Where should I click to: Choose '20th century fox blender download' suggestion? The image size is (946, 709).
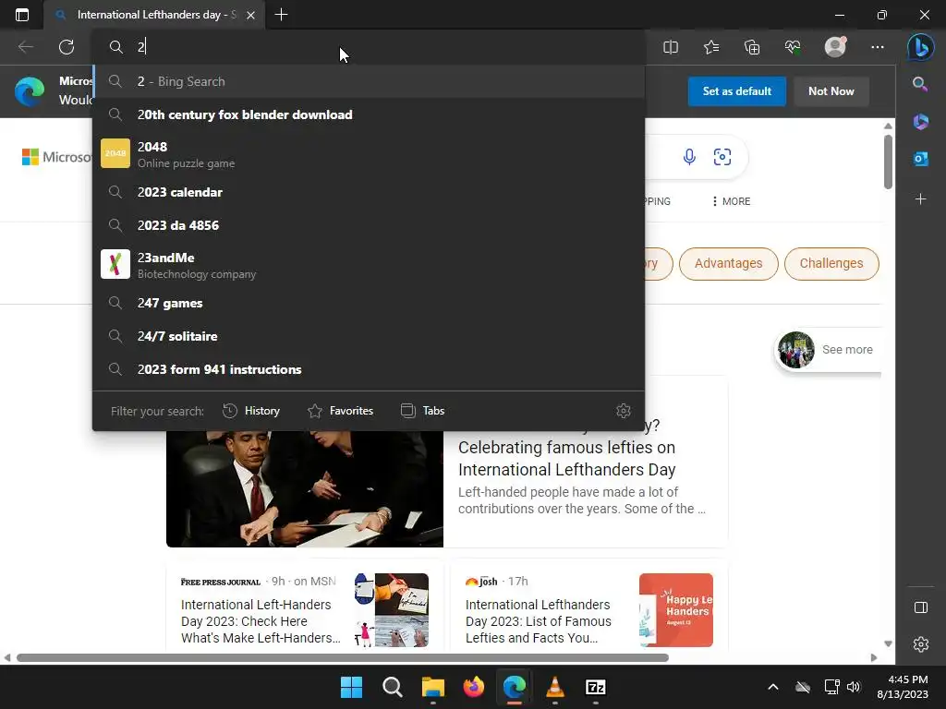369,114
